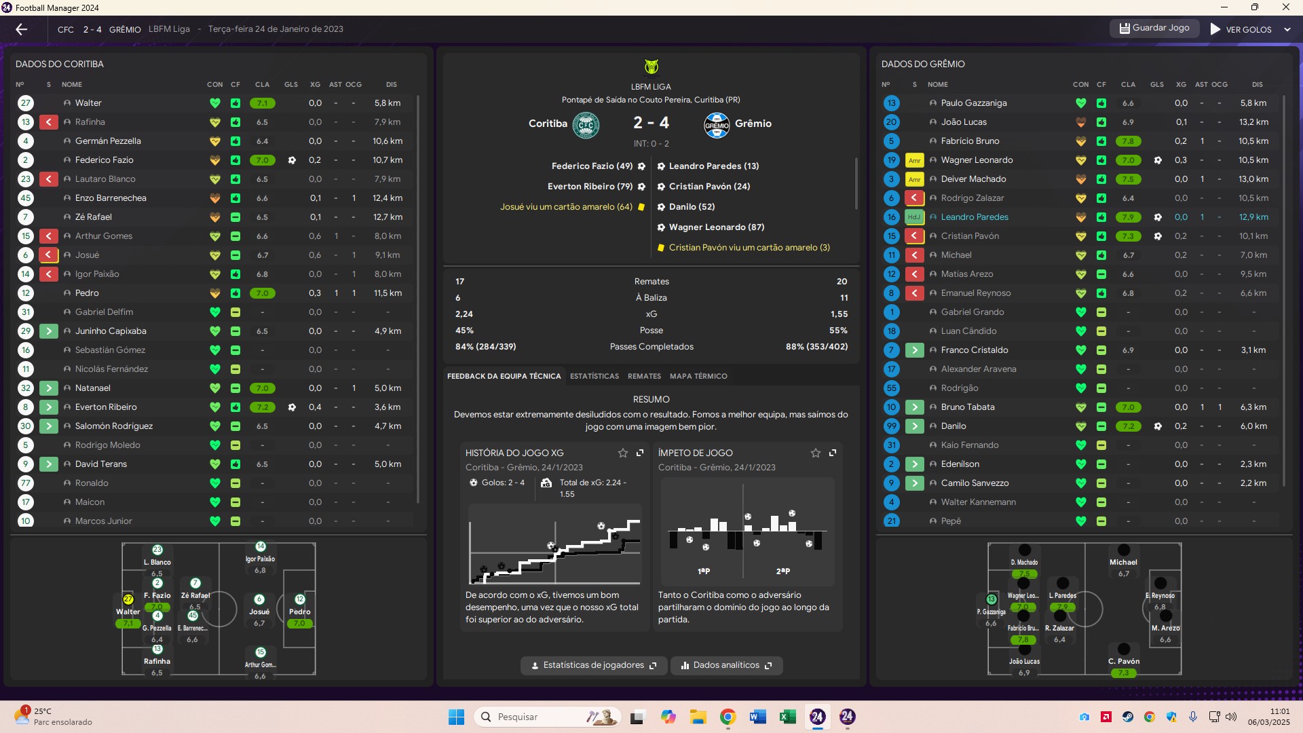Expand the Ímpeto de Jogo panel
This screenshot has width=1303, height=733.
pyautogui.click(x=833, y=453)
